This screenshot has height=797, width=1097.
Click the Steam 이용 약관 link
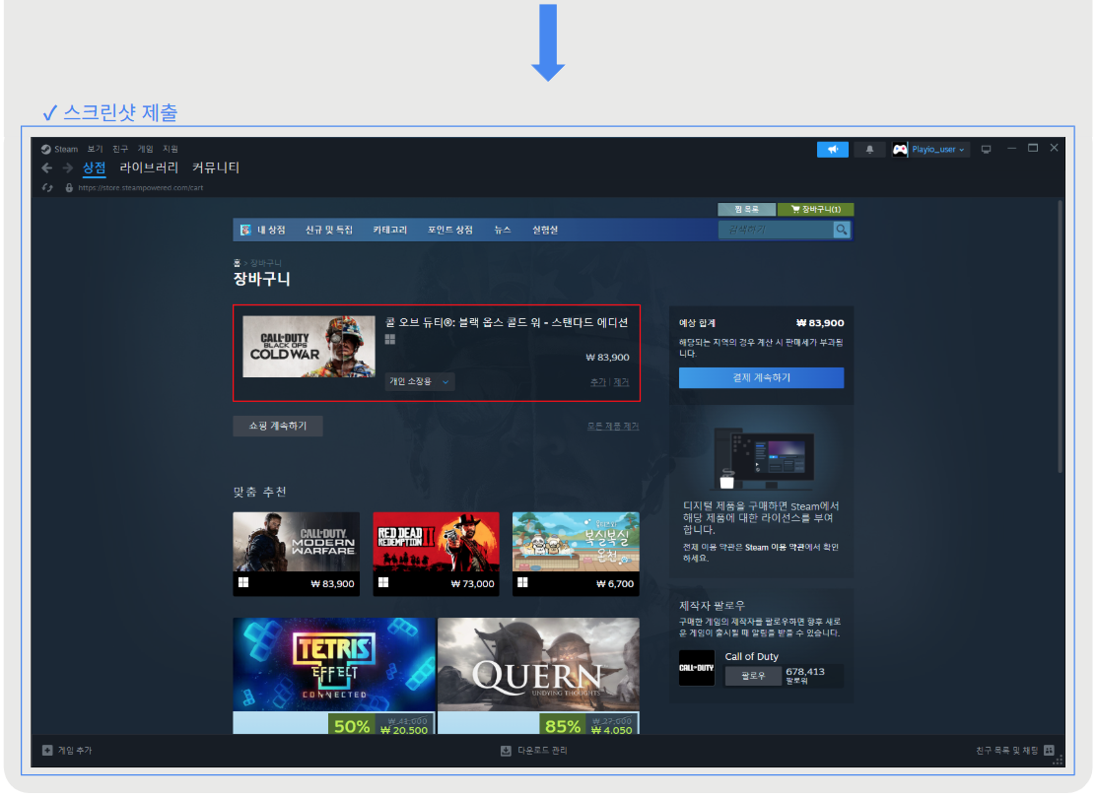775,547
